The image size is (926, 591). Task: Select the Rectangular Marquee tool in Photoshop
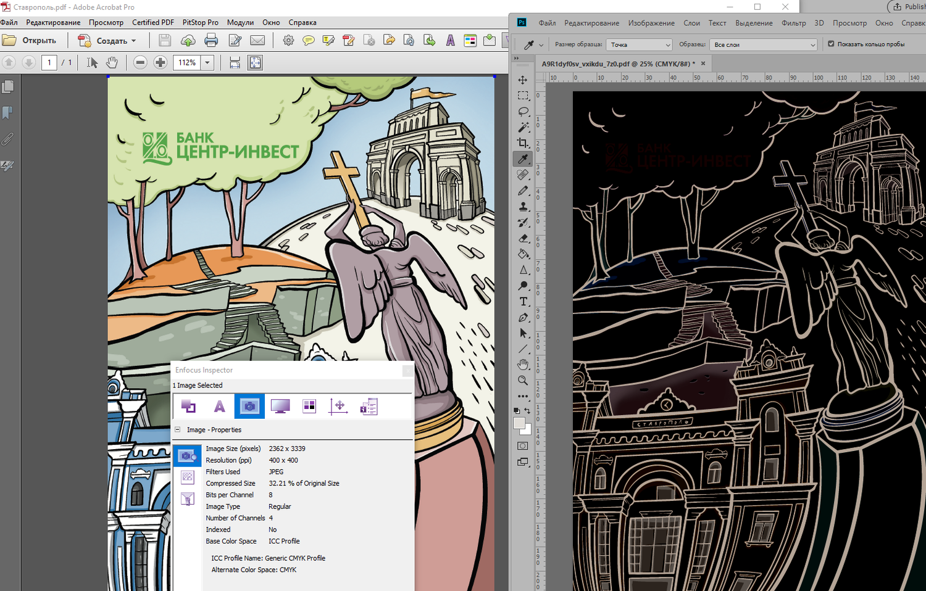coord(523,96)
